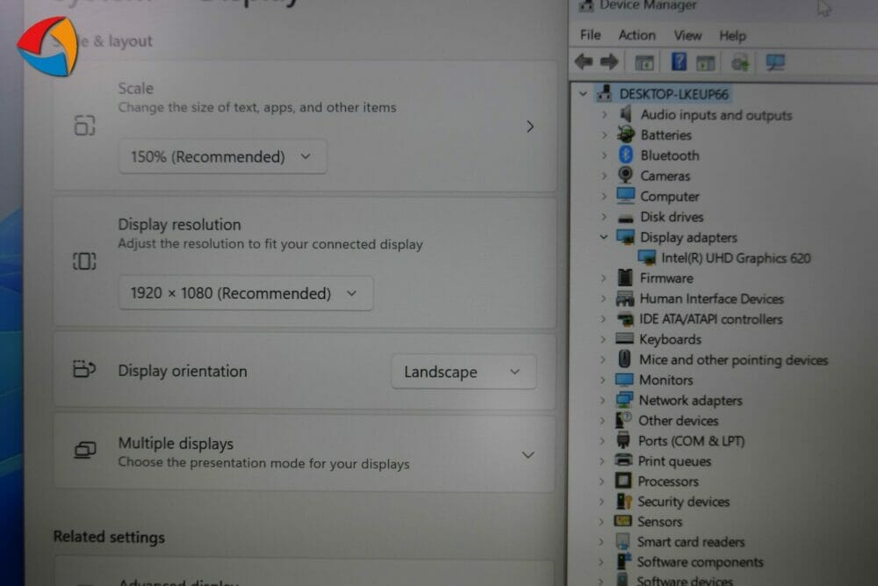Select the Print queues label
The image size is (878, 586).
[x=674, y=461]
